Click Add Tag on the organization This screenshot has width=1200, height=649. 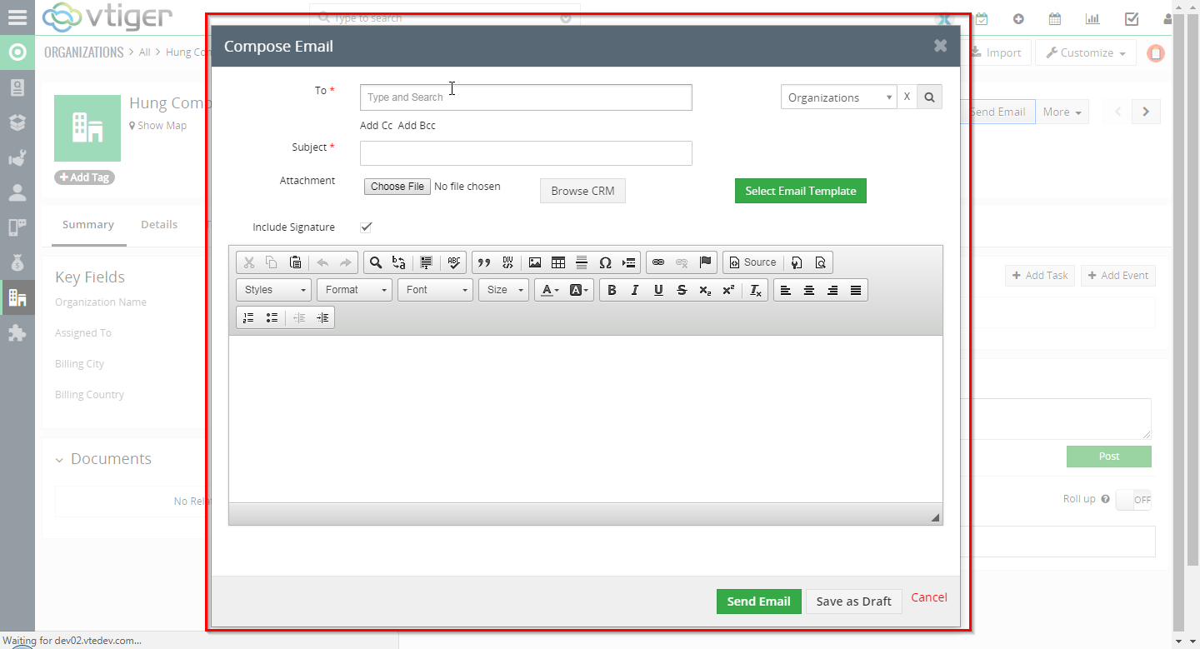click(85, 177)
